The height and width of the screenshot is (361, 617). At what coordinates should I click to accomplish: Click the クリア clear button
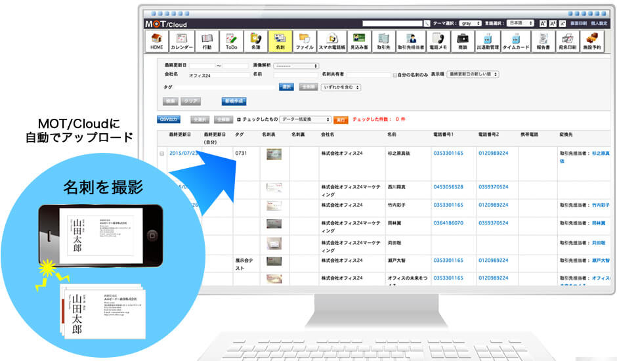click(191, 101)
